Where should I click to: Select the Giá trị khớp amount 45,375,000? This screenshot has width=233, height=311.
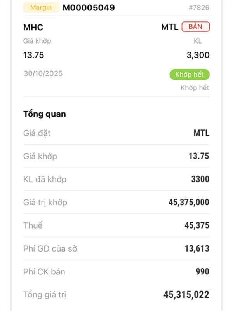click(x=189, y=202)
